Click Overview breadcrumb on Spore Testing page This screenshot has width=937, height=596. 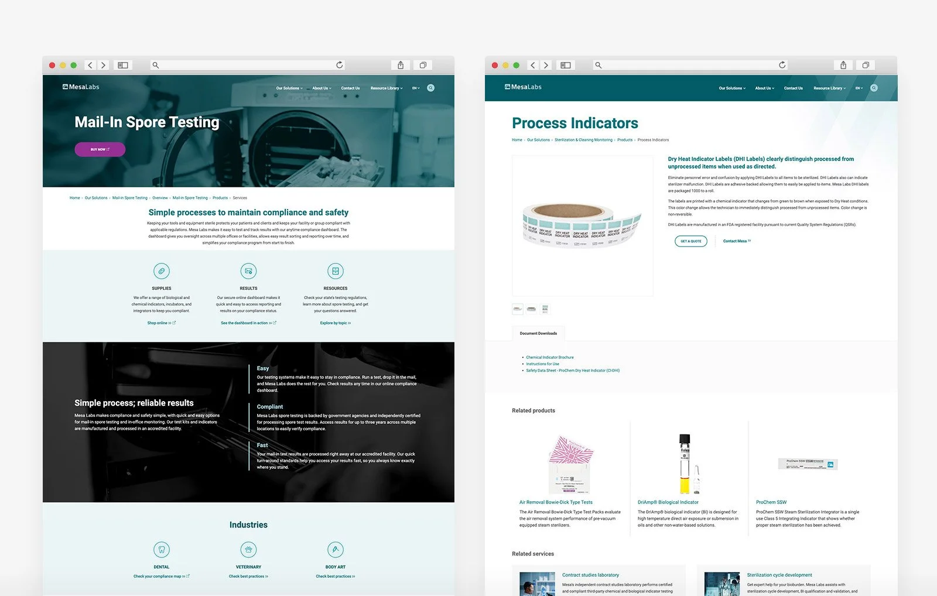coord(160,198)
